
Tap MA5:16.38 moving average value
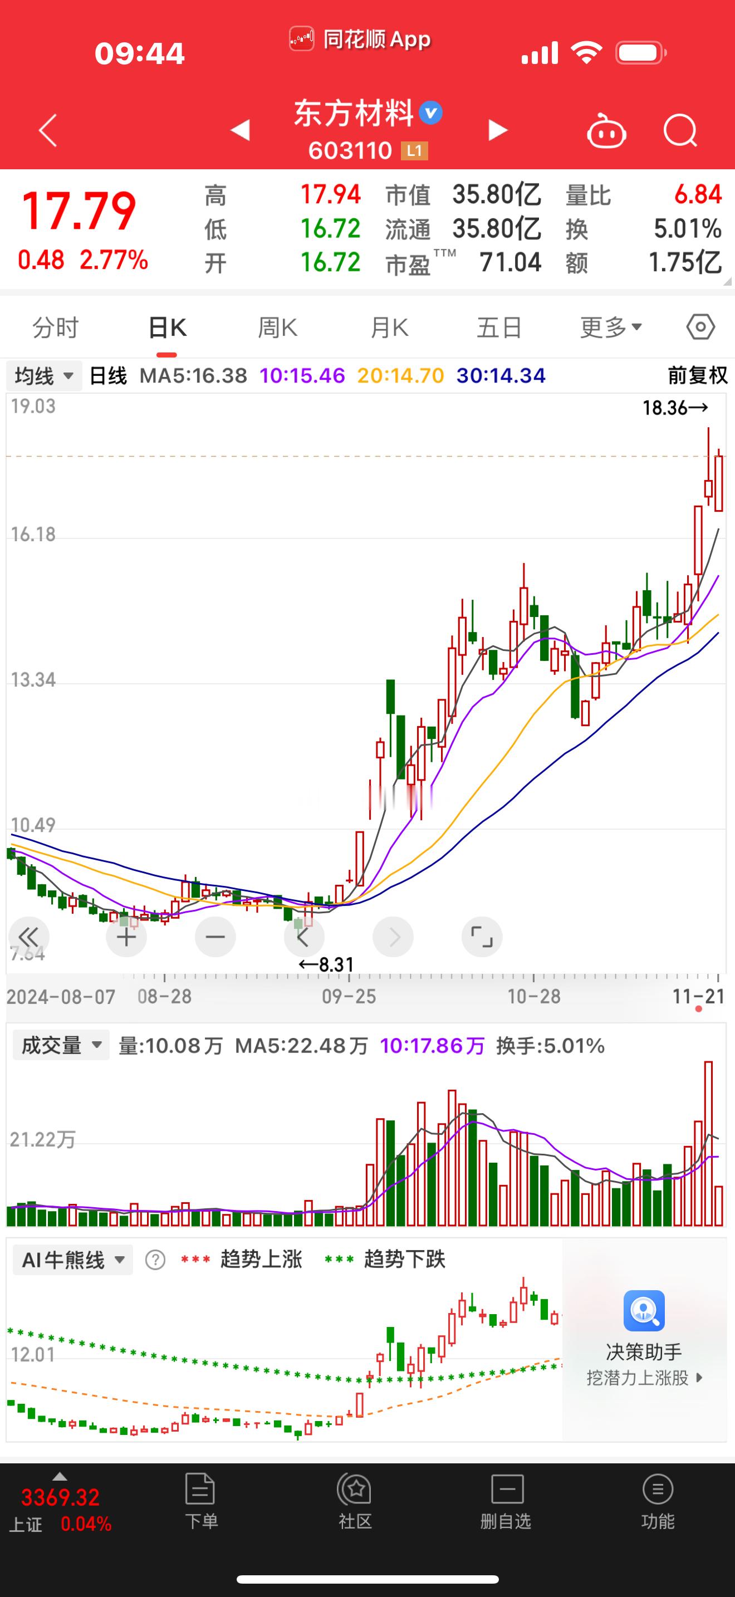193,375
